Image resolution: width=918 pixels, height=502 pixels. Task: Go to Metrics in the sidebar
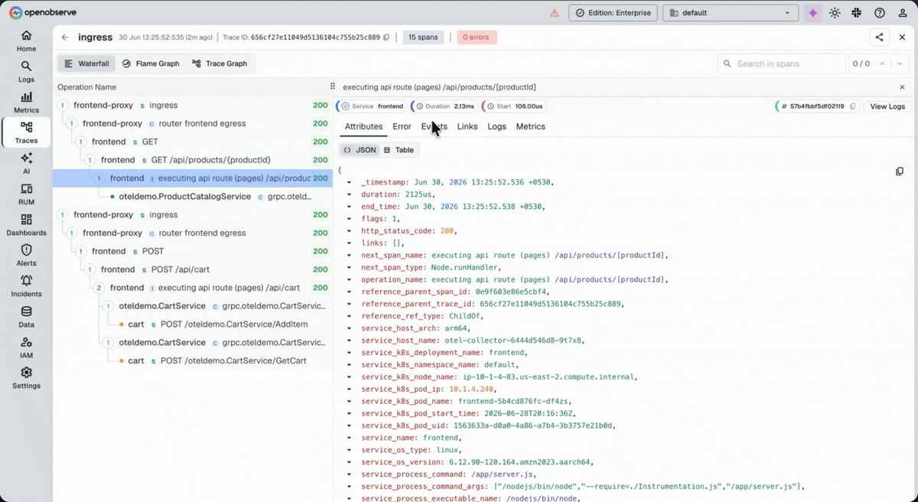26,103
